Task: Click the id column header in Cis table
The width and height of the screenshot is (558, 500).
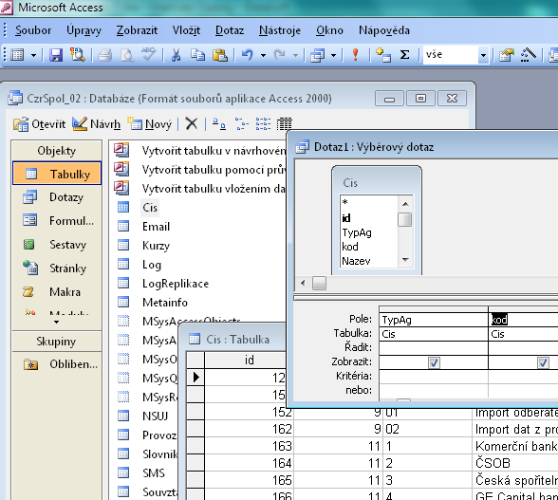Action: [x=250, y=360]
